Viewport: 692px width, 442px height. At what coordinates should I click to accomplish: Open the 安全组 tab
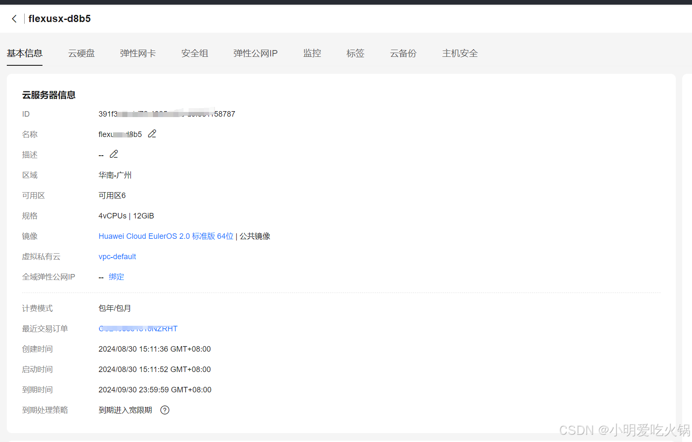tap(195, 53)
